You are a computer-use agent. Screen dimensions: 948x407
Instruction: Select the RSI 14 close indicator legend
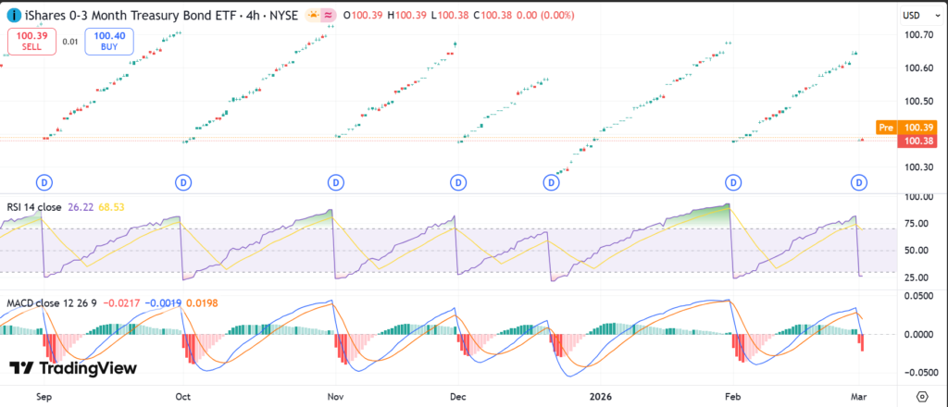[x=34, y=206]
